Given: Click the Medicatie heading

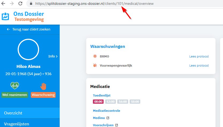Looking at the screenshot, I should coord(100,87).
